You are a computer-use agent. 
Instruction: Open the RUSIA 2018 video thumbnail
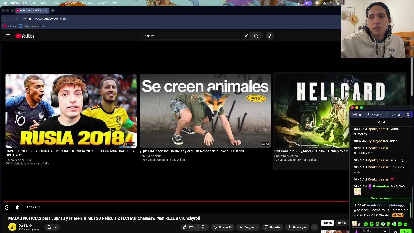point(71,111)
